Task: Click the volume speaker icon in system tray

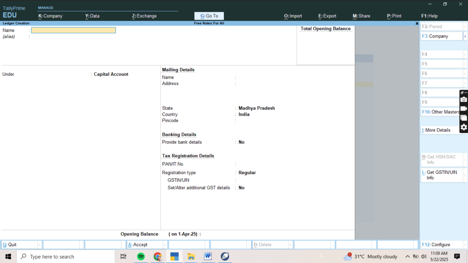Action: point(424,257)
